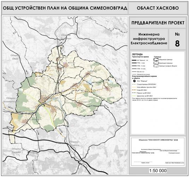Click the 1:50 000 scale label
189x177 pixels.
click(x=158, y=171)
